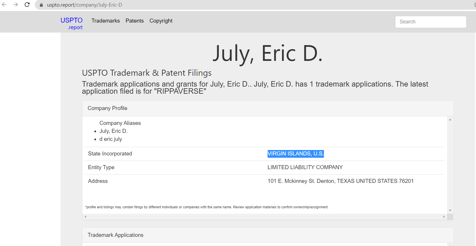Open the USPTO .report home link
Viewport: 476px width, 246px height.
pyautogui.click(x=71, y=23)
